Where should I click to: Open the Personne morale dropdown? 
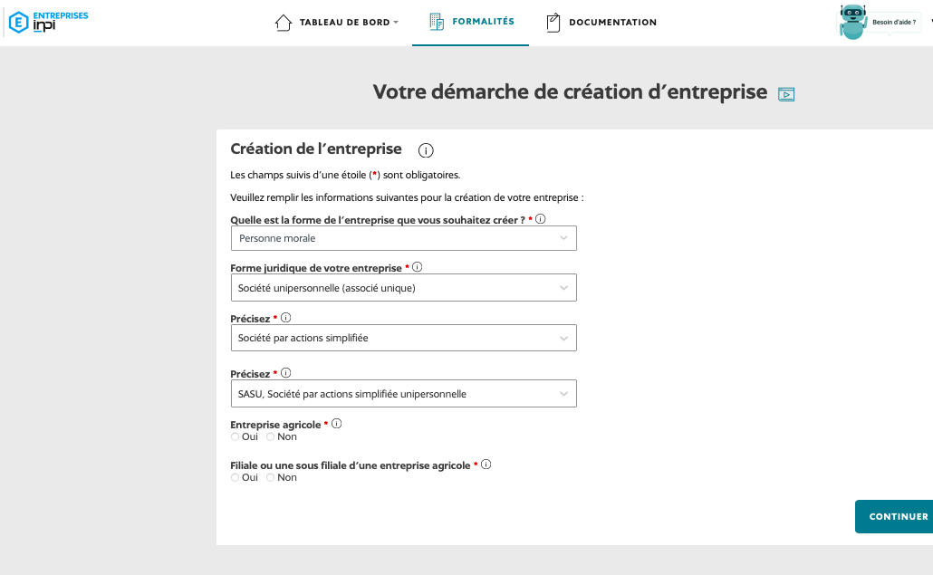403,238
